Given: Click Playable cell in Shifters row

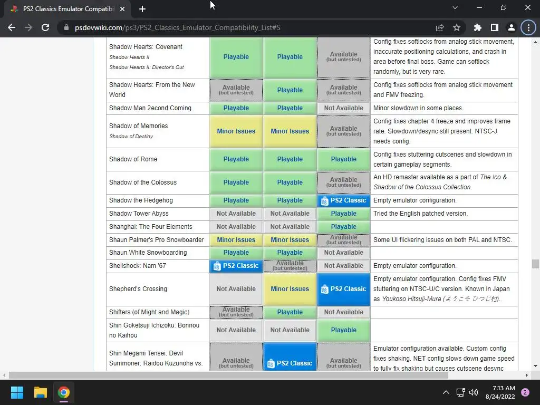Looking at the screenshot, I should pyautogui.click(x=290, y=312).
